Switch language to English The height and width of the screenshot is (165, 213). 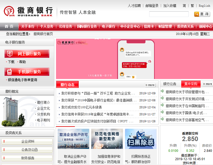204,6
